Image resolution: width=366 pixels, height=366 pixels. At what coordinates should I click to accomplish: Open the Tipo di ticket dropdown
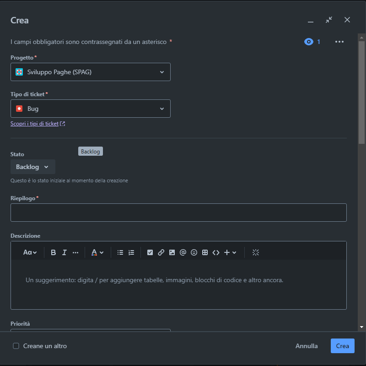point(90,109)
